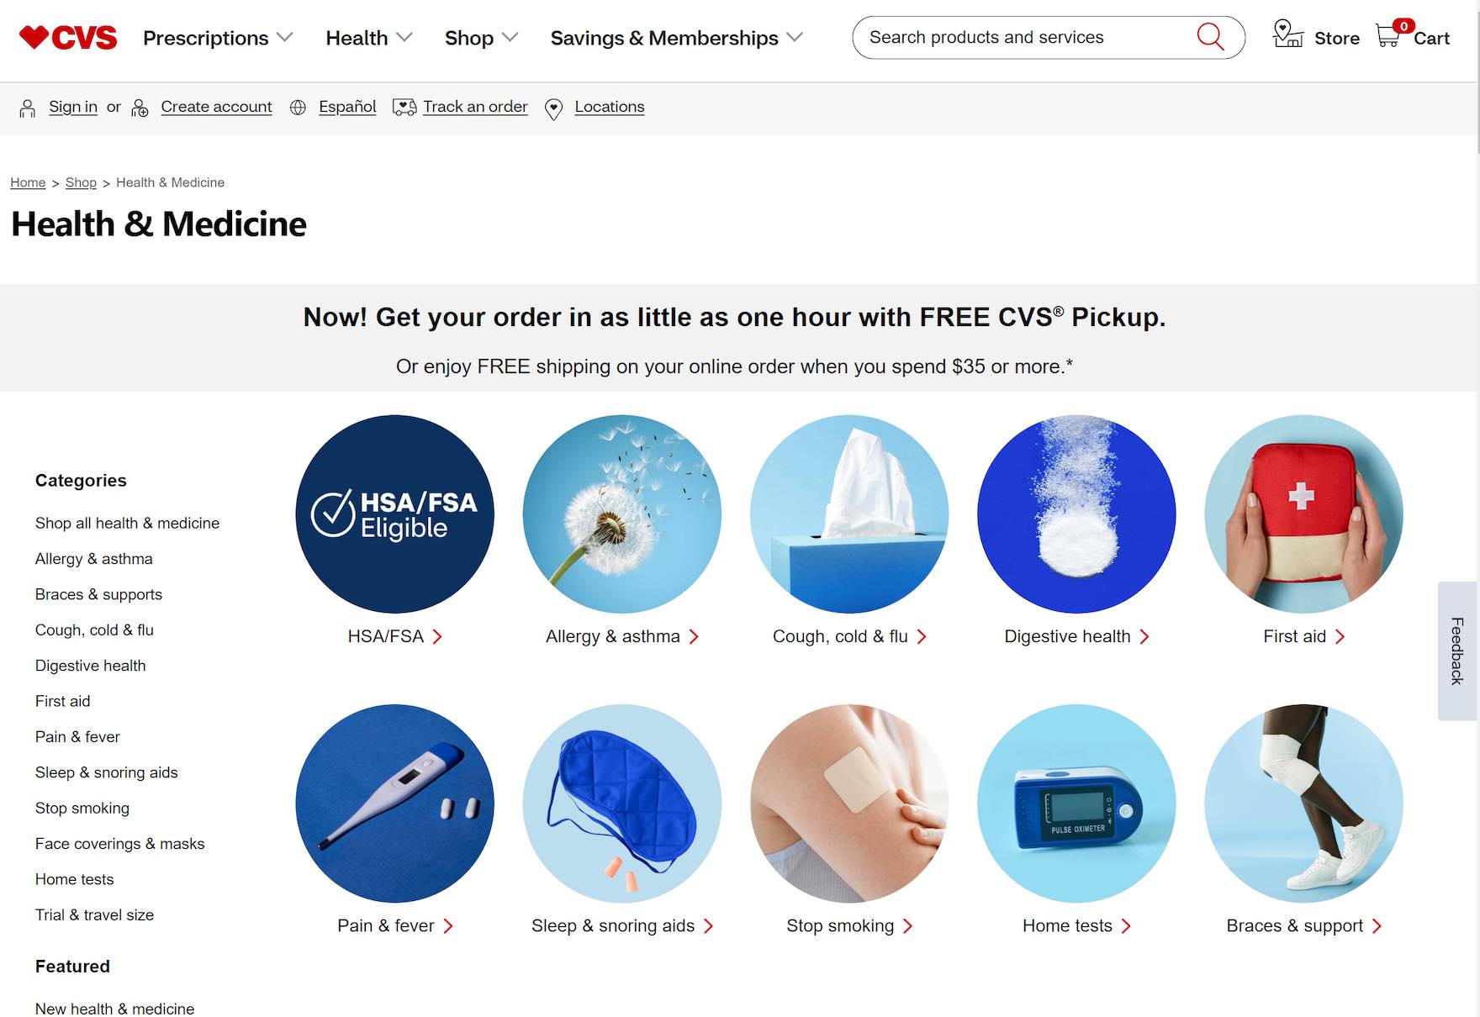Open the Shop menu
1480x1017 pixels.
point(481,38)
